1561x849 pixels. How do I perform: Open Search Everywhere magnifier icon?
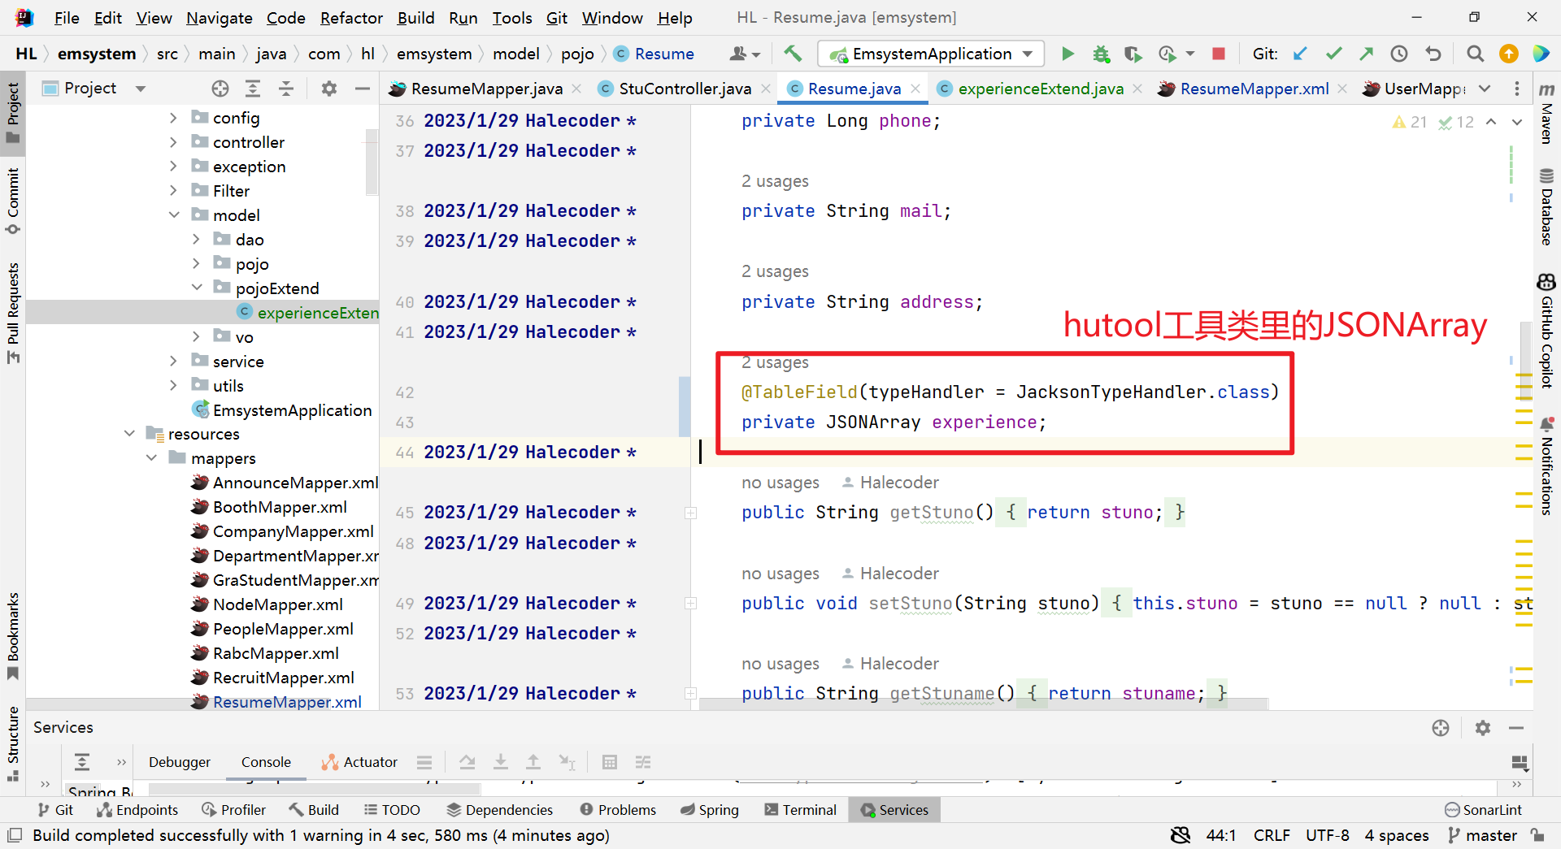click(x=1475, y=54)
